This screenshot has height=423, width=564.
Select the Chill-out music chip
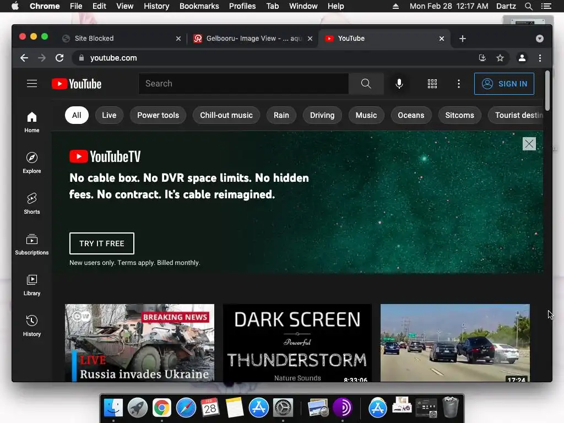226,116
